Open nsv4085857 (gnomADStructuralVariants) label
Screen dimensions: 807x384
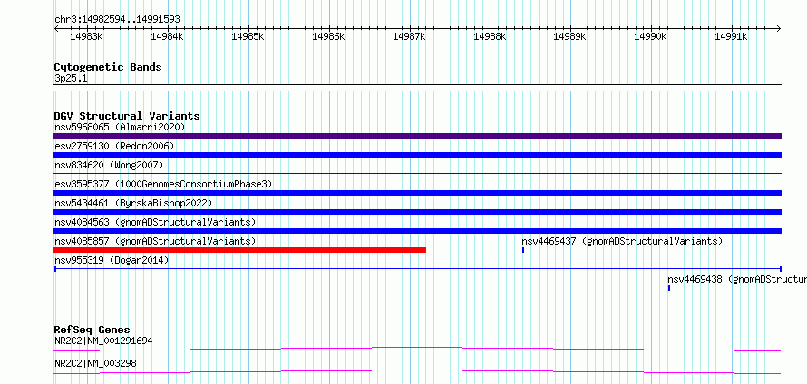coord(155,241)
